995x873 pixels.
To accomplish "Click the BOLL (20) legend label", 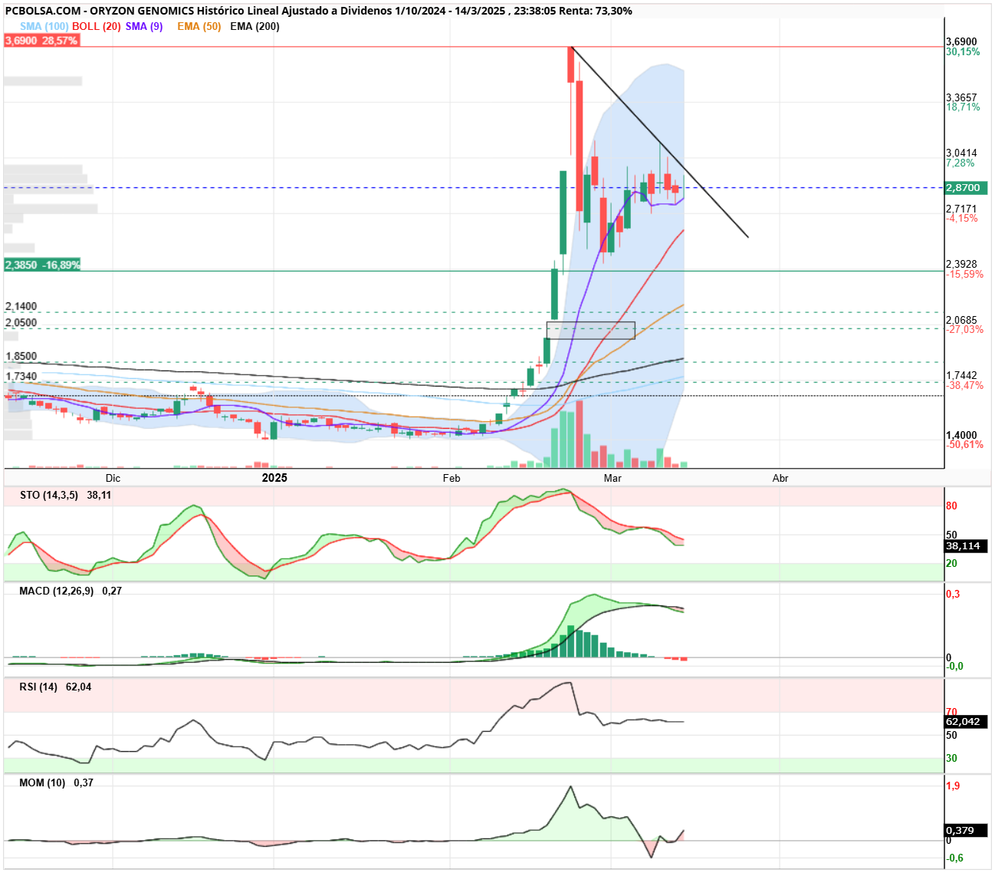I will [x=97, y=26].
